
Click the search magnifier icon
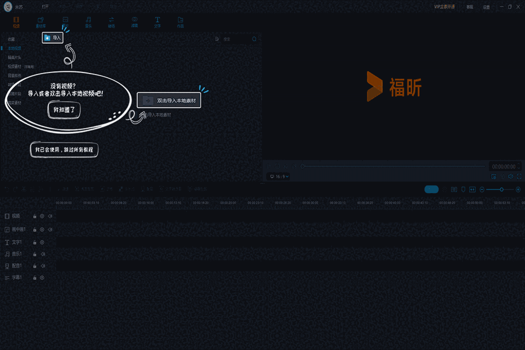pos(254,39)
